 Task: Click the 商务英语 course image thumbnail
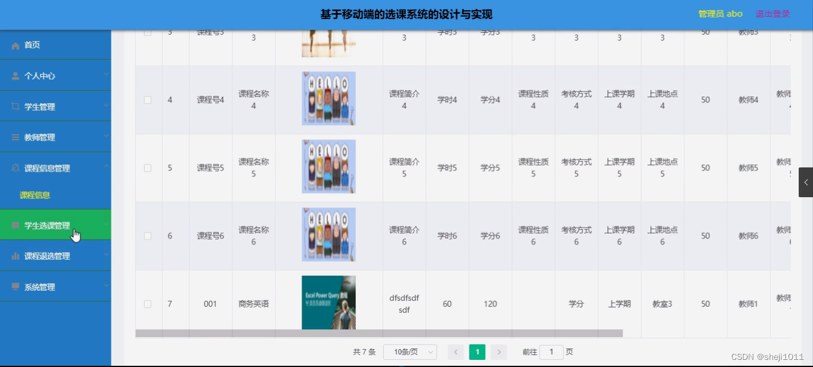(x=328, y=302)
